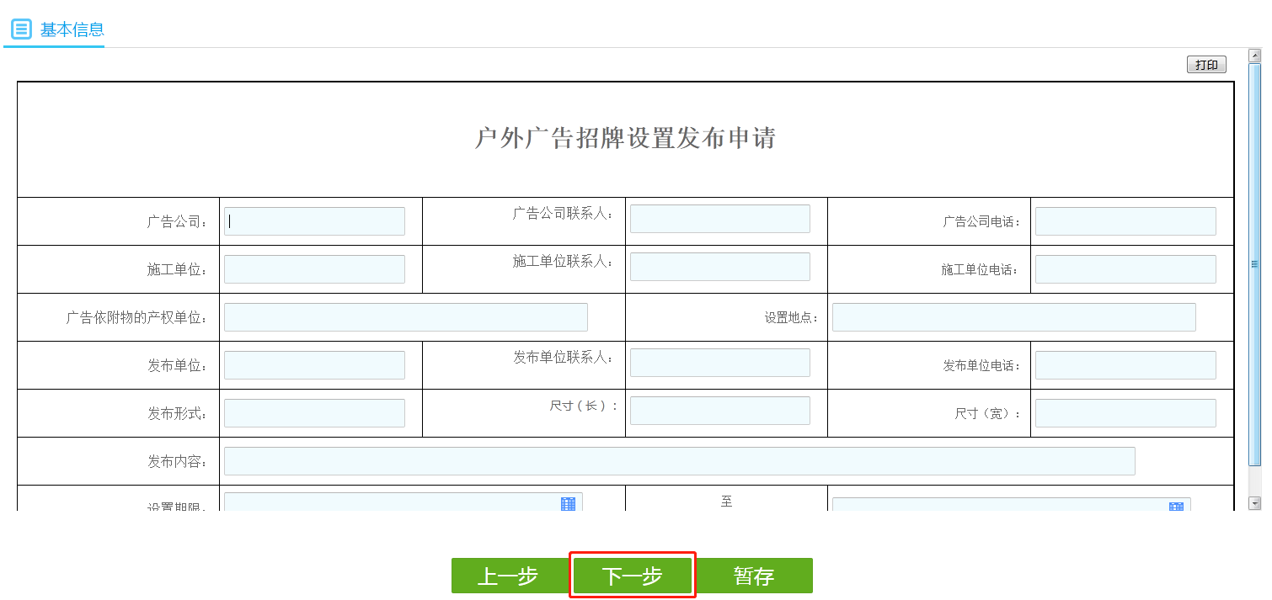Viewport: 1272px width, 600px height.
Task: Select the 施工单位电话 input field
Action: pyautogui.click(x=1125, y=268)
